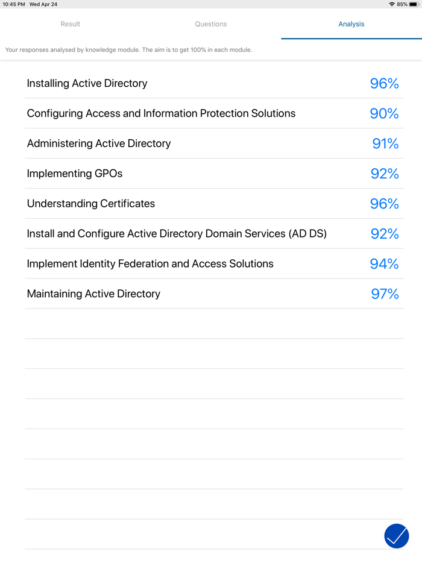Tap the blue checkmark completion icon

point(396,536)
